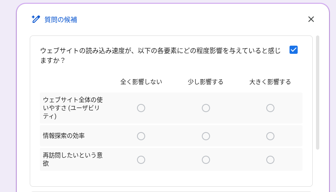The image size is (336, 192).
Task: Click the sparkle pen icon beside 質問の候補
Action: [36, 19]
